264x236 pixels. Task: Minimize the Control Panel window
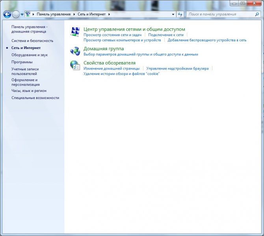coord(234,3)
